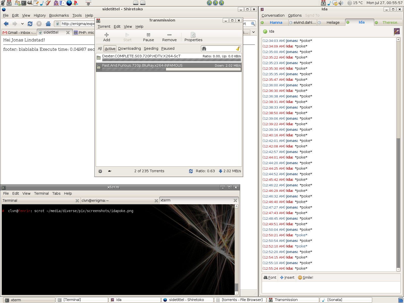This screenshot has width=404, height=303.
Task: Expand the browser back/forward history dropdown
Action: 22,24
